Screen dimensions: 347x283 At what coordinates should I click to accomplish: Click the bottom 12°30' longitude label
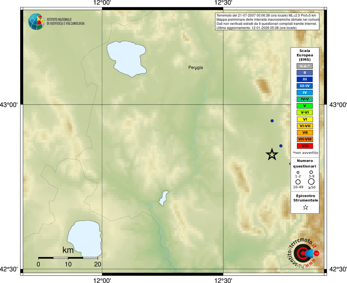(223, 281)
